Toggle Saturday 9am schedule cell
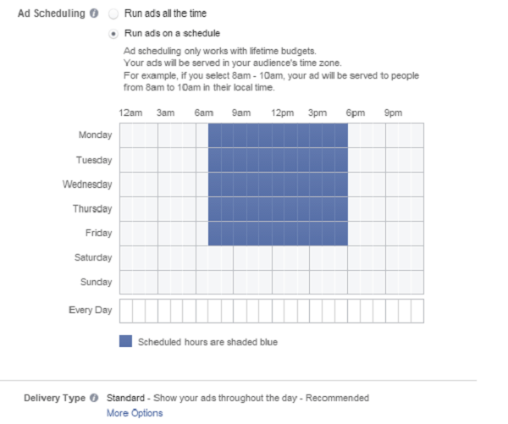 click(x=240, y=258)
